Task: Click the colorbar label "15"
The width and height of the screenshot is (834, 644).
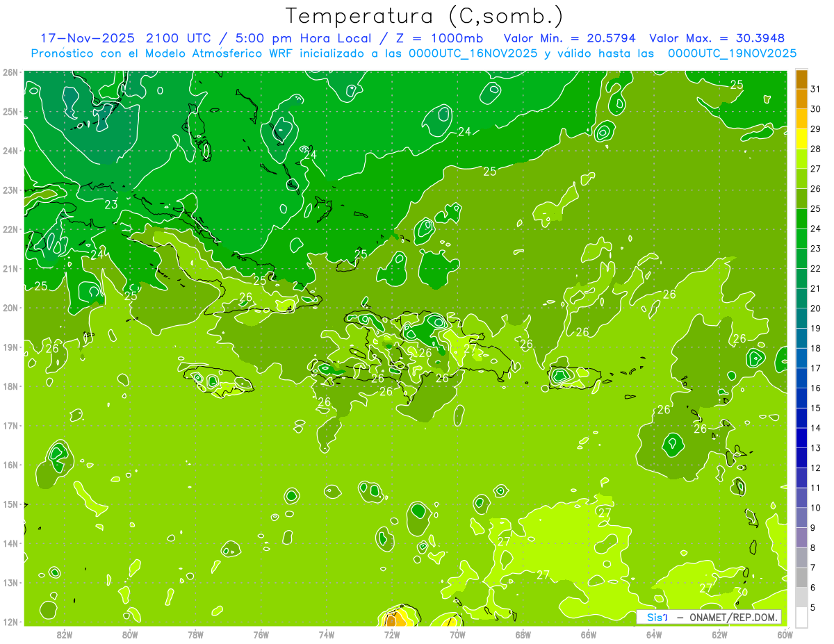Action: point(815,408)
